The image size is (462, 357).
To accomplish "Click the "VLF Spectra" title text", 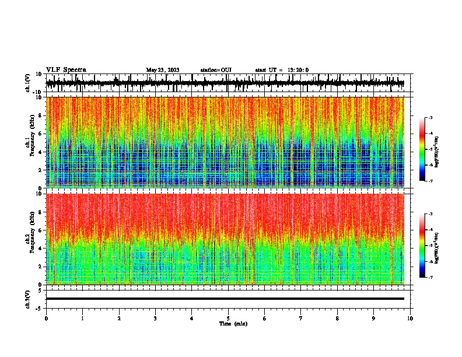I will click(x=66, y=70).
